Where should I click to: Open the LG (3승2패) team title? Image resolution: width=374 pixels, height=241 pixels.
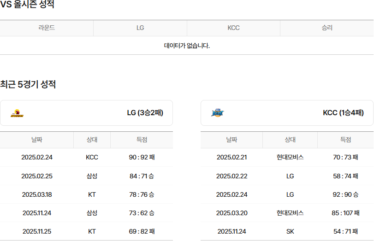145,113
